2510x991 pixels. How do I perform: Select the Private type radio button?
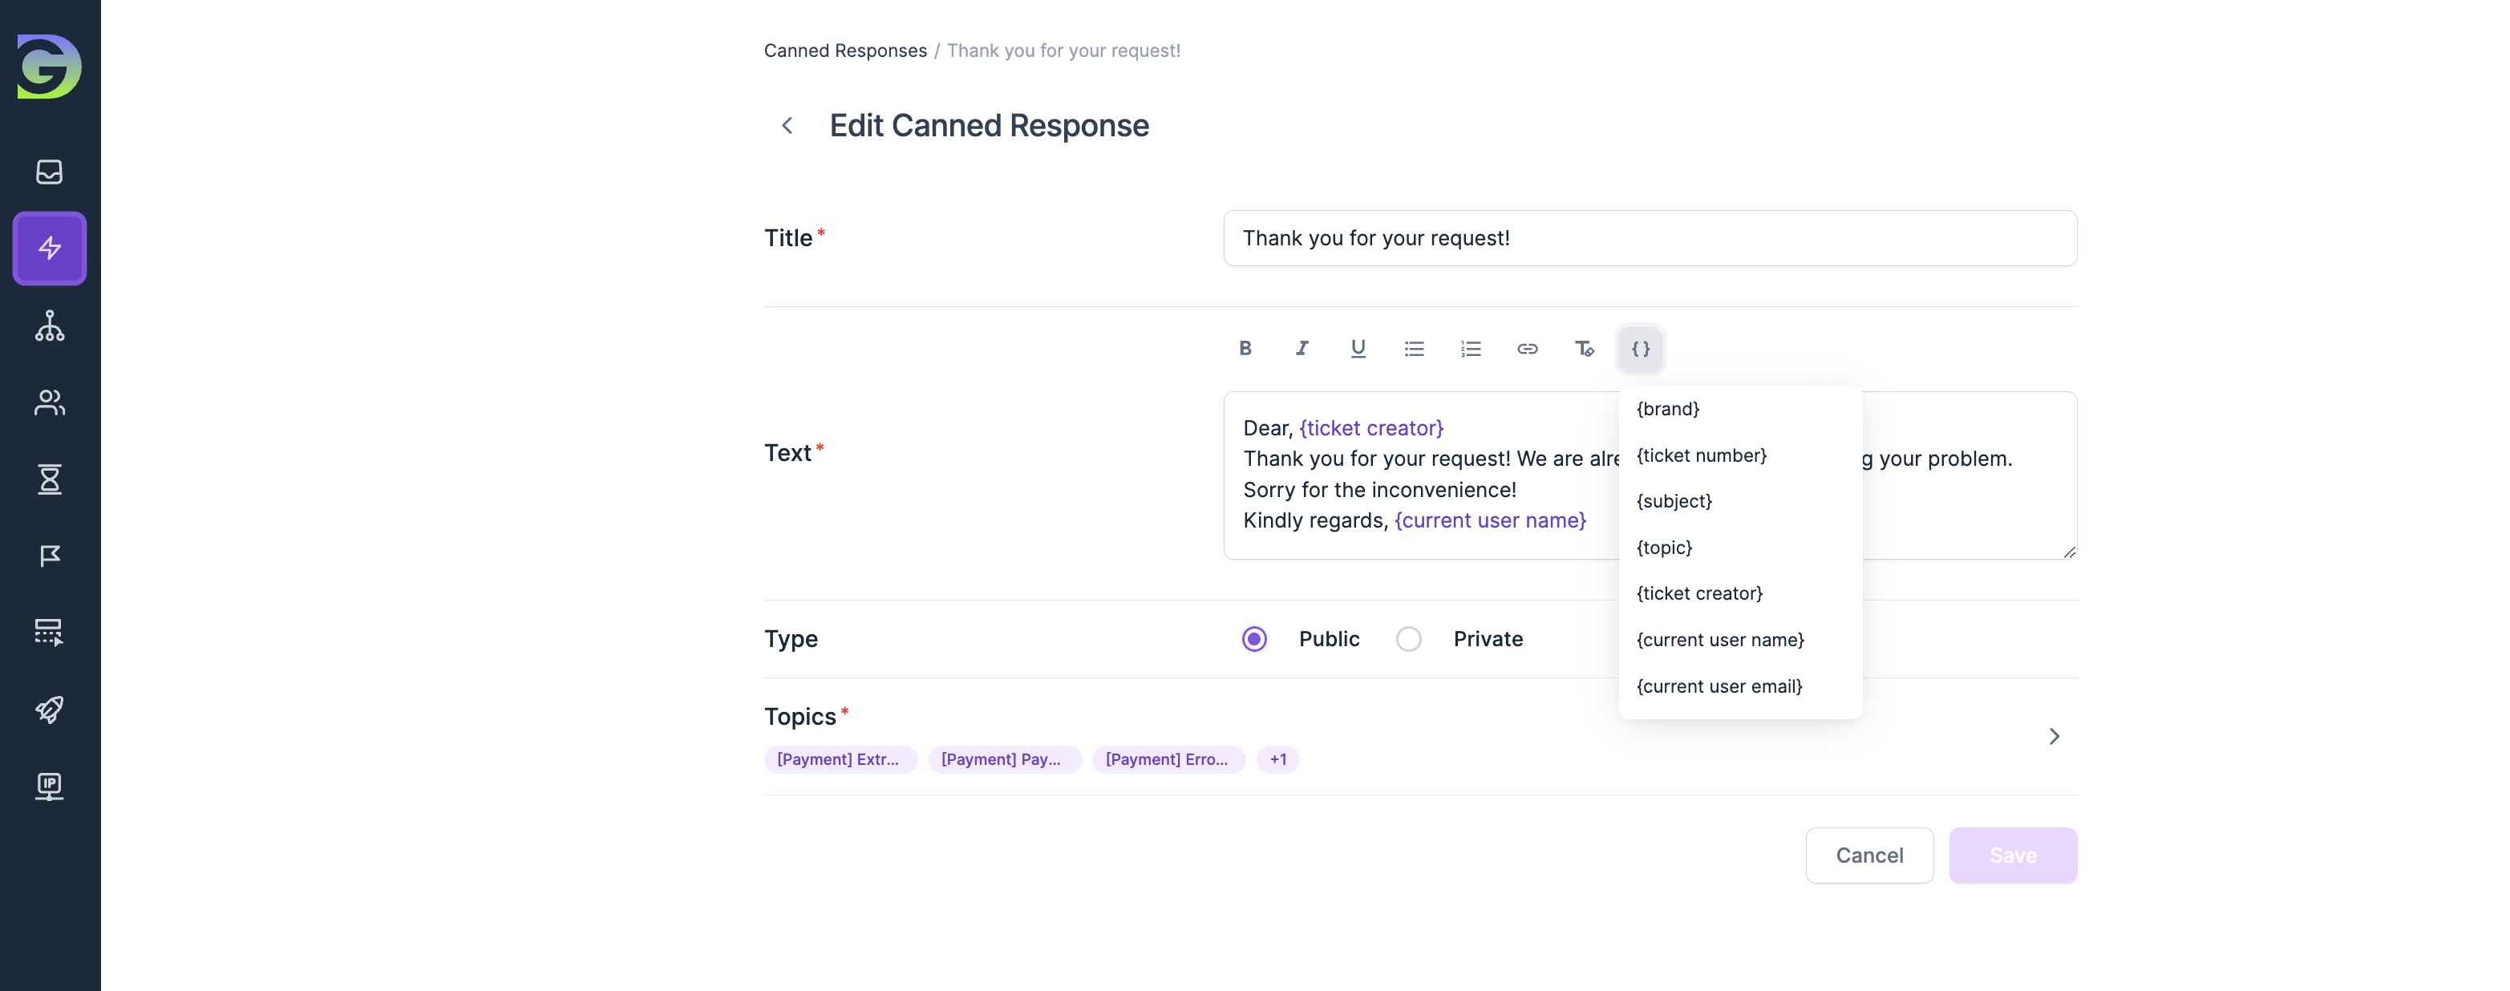[1408, 639]
